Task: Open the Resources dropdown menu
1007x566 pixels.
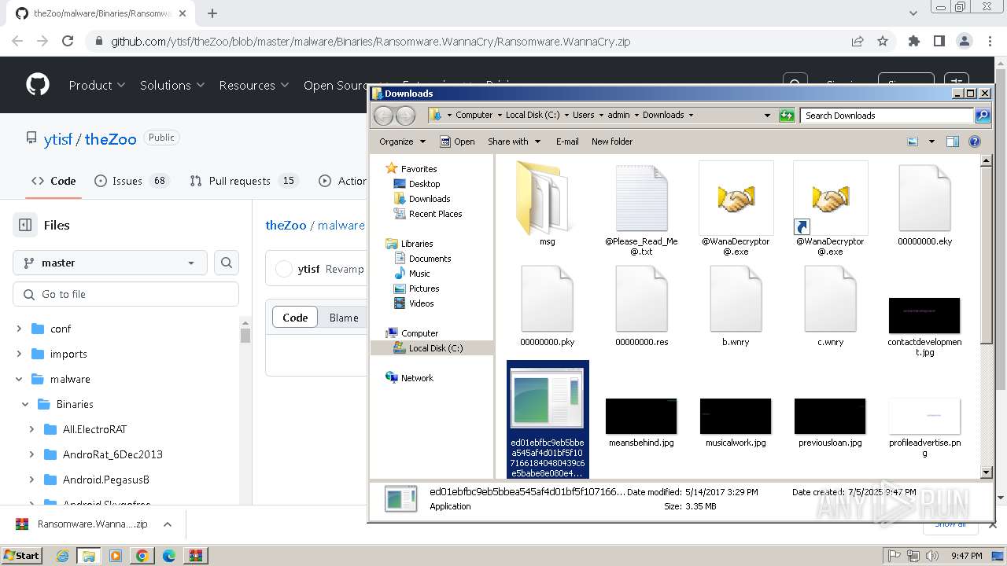Action: tap(254, 85)
